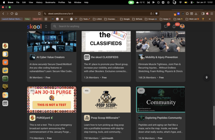Open the browser home page
The height and width of the screenshot is (140, 215).
click(x=16, y=13)
